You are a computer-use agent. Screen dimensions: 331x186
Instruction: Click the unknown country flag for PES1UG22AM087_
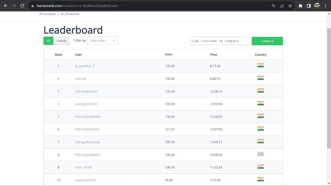pyautogui.click(x=261, y=154)
